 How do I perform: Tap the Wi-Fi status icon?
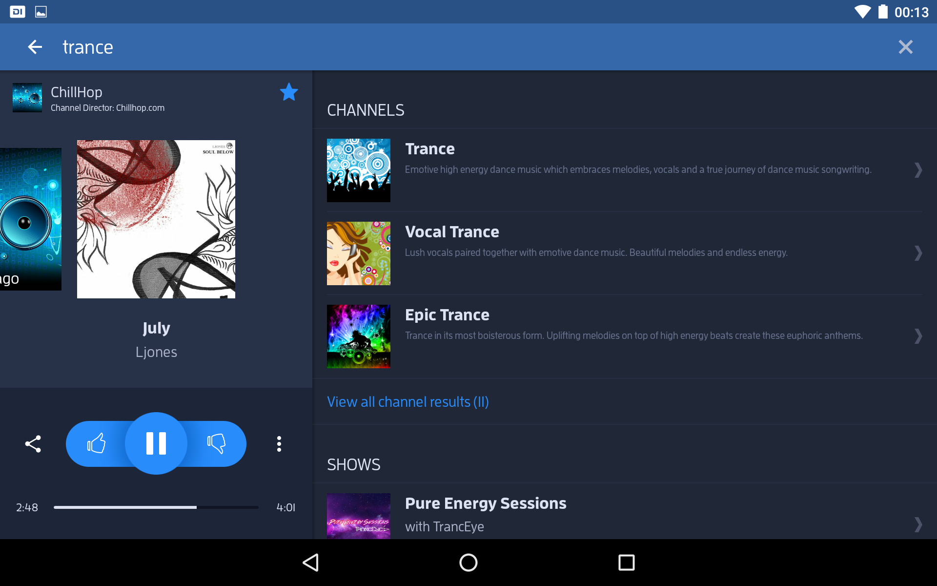[862, 12]
